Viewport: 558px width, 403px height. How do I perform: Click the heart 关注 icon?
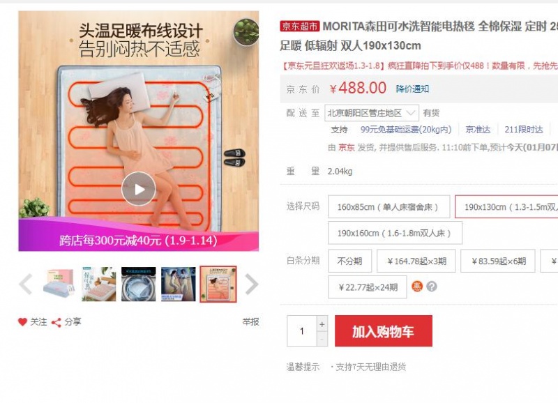(23, 322)
